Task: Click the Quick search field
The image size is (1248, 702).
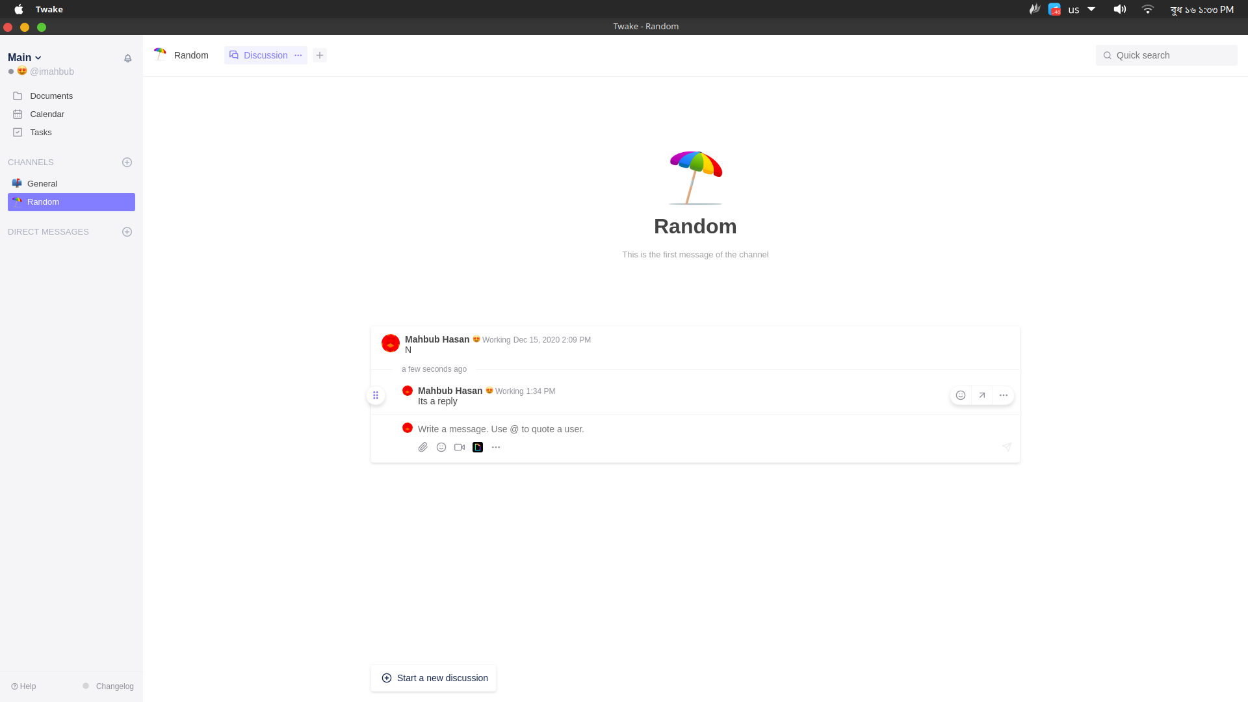Action: click(1167, 55)
